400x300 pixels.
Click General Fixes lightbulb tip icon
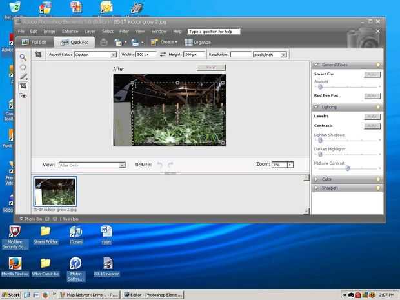pos(378,65)
